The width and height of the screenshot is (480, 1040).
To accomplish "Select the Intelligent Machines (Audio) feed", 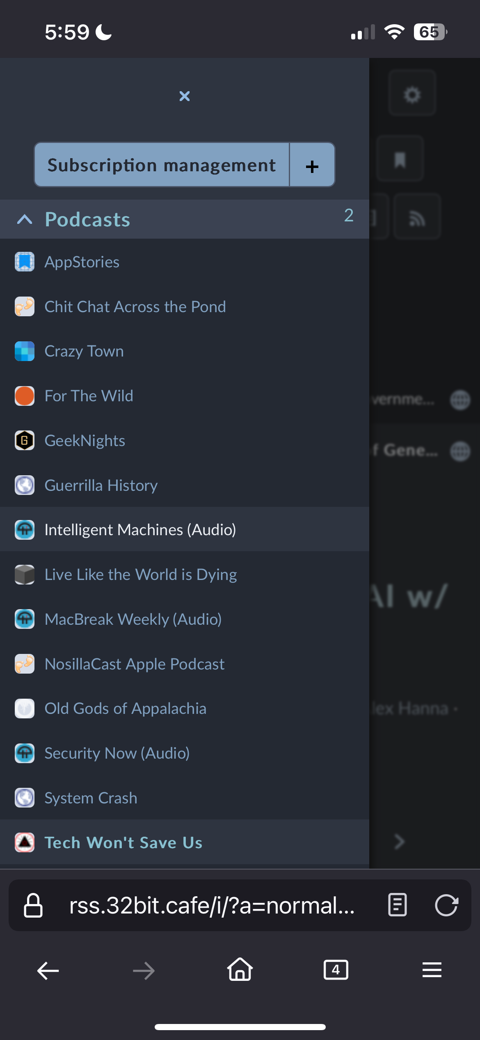I will (x=140, y=529).
